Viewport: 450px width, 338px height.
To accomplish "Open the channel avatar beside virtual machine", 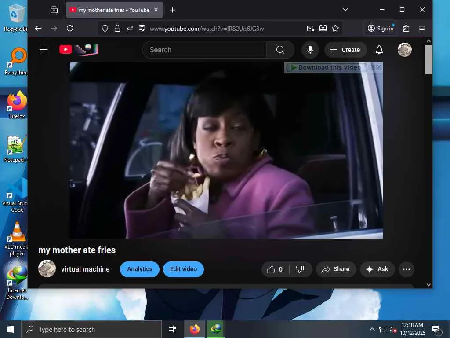I will point(47,269).
